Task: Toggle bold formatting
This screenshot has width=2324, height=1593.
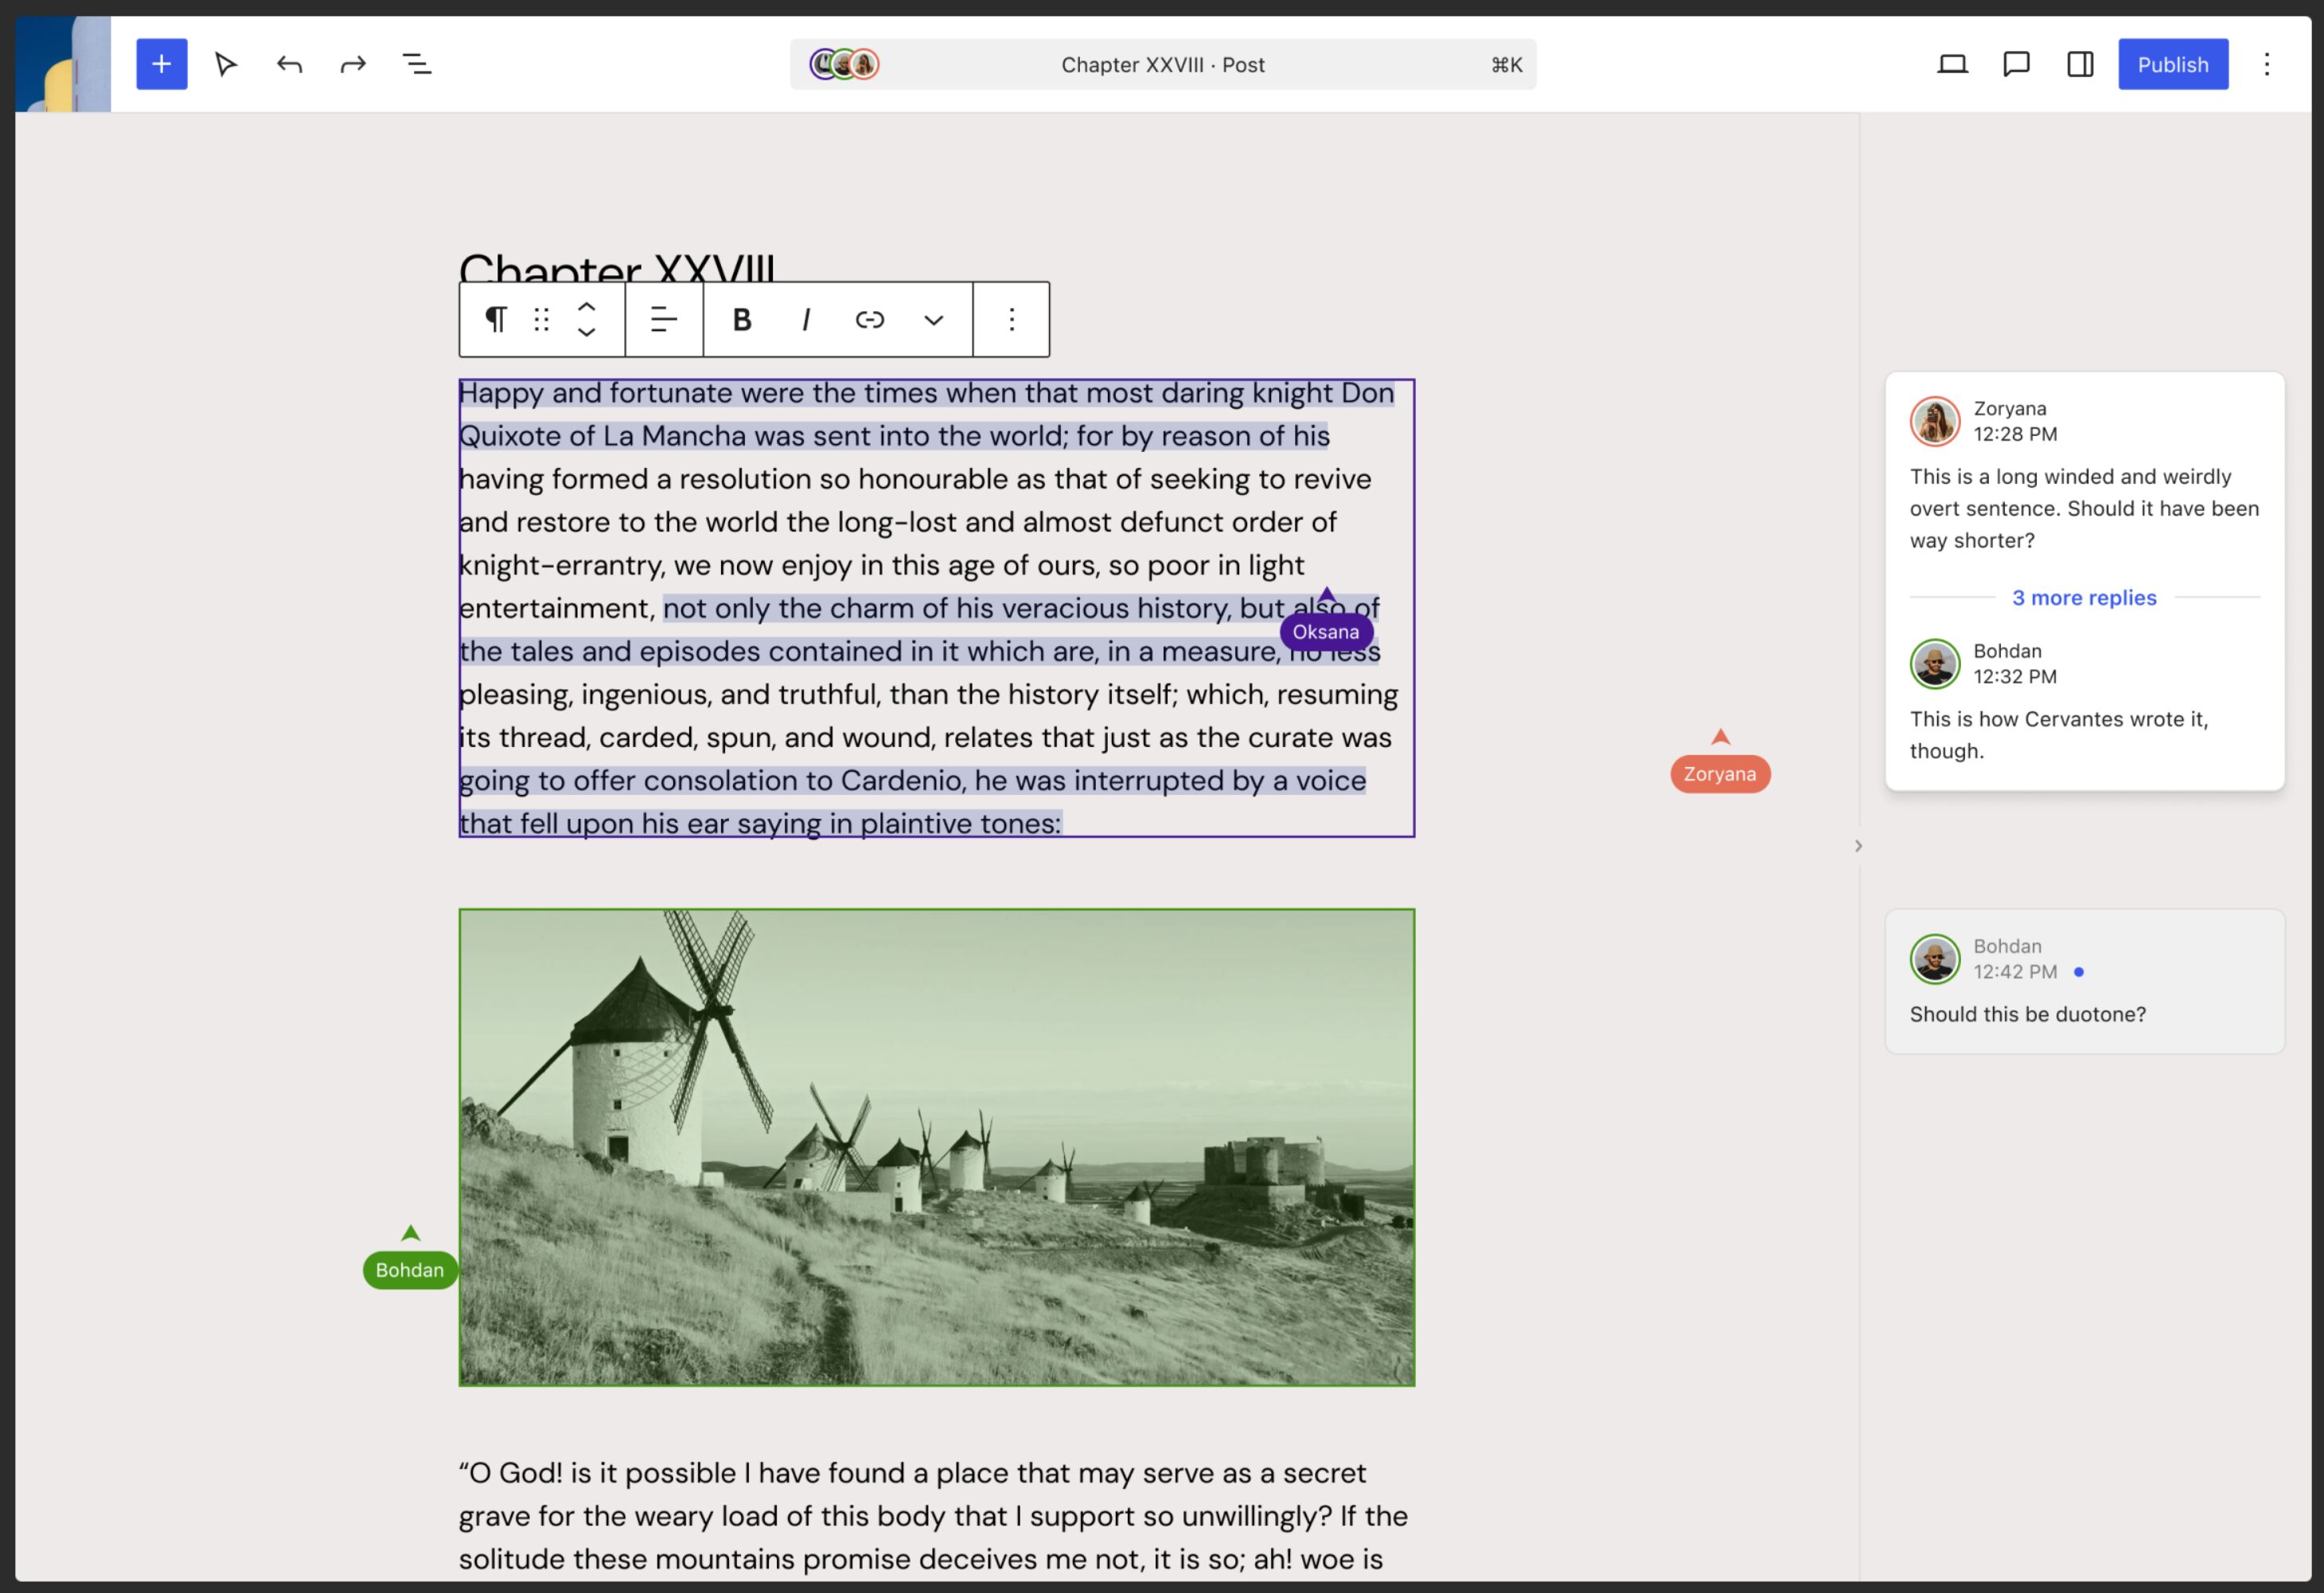Action: (x=741, y=319)
